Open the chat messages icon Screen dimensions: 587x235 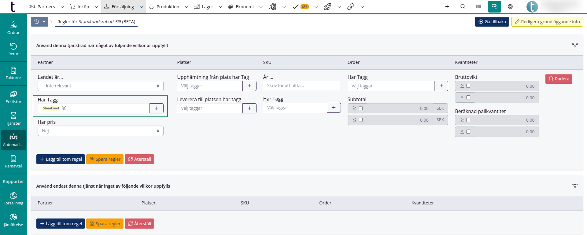coord(494,6)
